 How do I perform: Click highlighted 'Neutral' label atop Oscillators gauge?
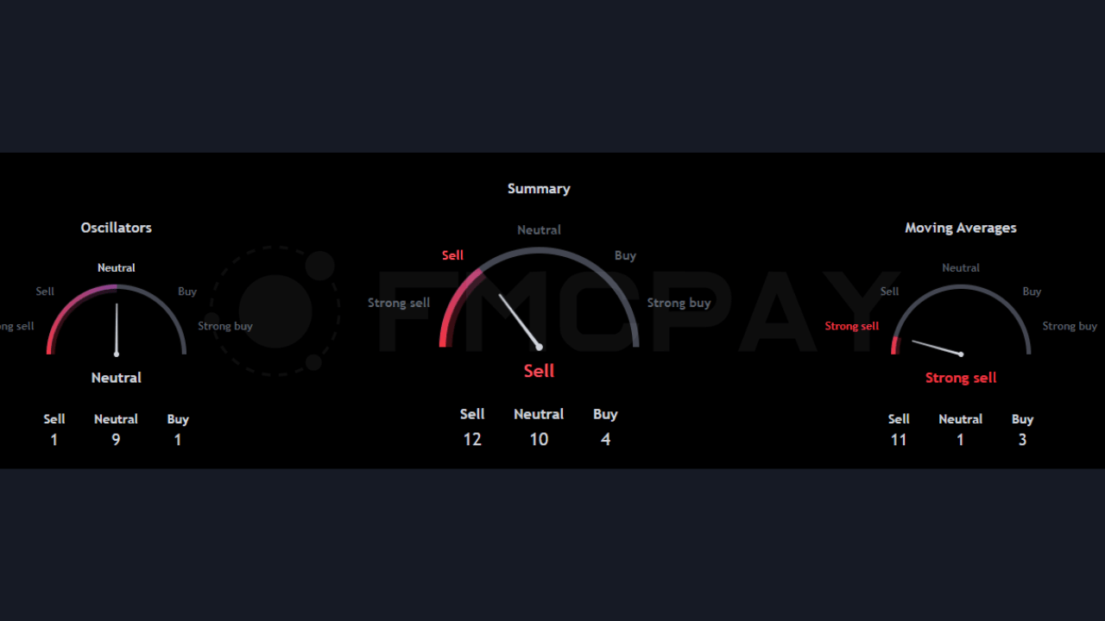pos(117,268)
